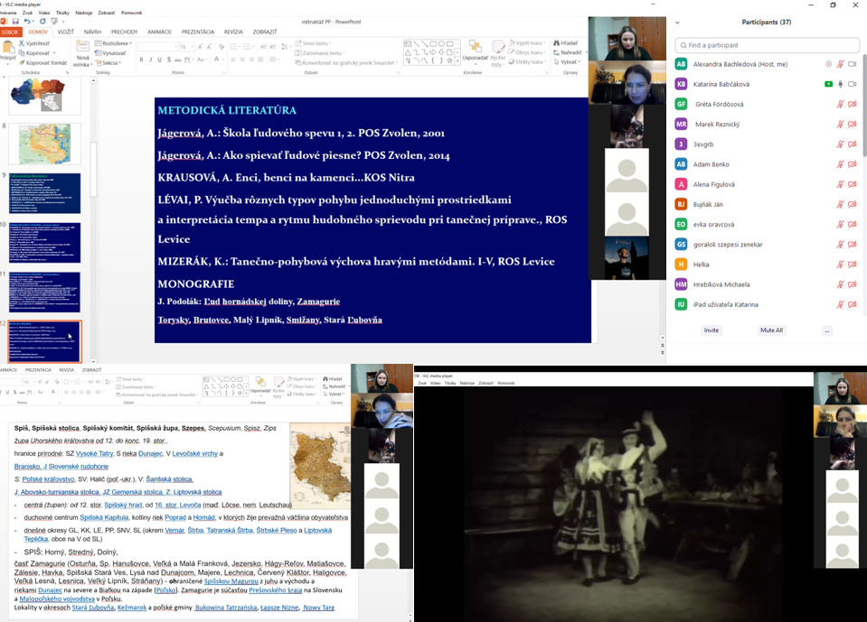This screenshot has width=867, height=622.
Task: Click the Mute All button
Action: (x=771, y=330)
